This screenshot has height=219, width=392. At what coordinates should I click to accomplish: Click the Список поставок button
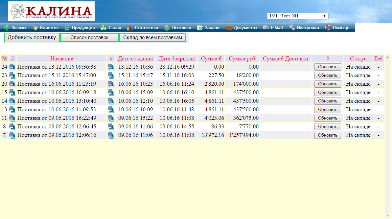(89, 37)
